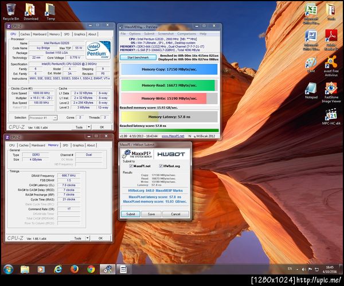Screen dimensions: 344x286
Task: Click the EN language indicator in tray
Action: [290, 269]
